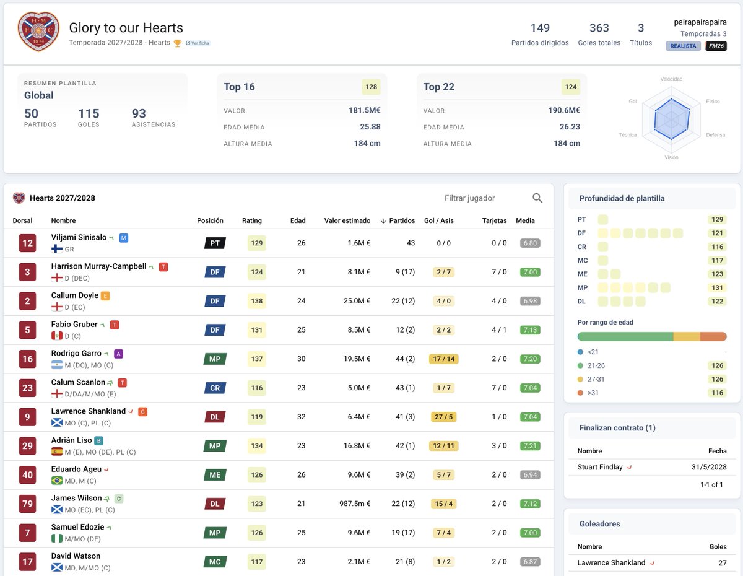The height and width of the screenshot is (576, 743).
Task: Click the Scotland flag under David Watson
Action: click(x=57, y=567)
